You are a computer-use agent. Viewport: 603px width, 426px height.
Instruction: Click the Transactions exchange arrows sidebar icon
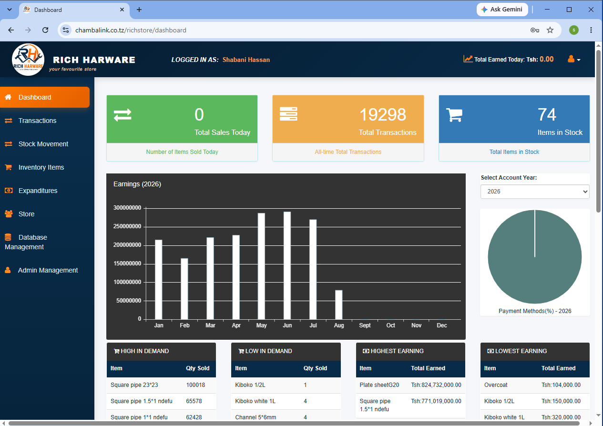coord(8,121)
